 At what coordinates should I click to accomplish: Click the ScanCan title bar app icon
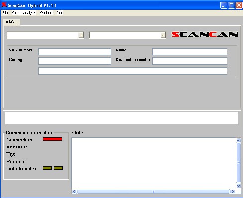pyautogui.click(x=4, y=5)
